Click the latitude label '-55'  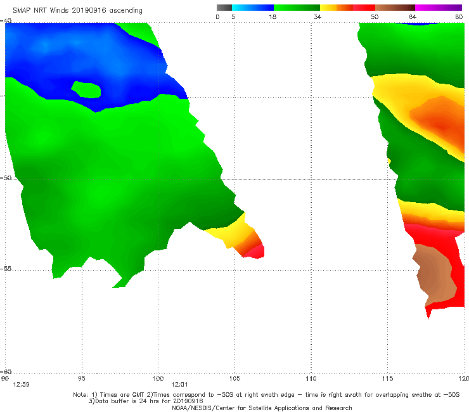(6, 268)
